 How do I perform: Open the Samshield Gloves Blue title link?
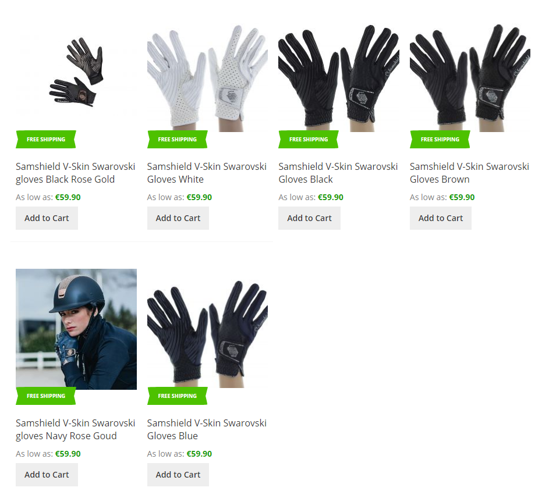pos(207,429)
